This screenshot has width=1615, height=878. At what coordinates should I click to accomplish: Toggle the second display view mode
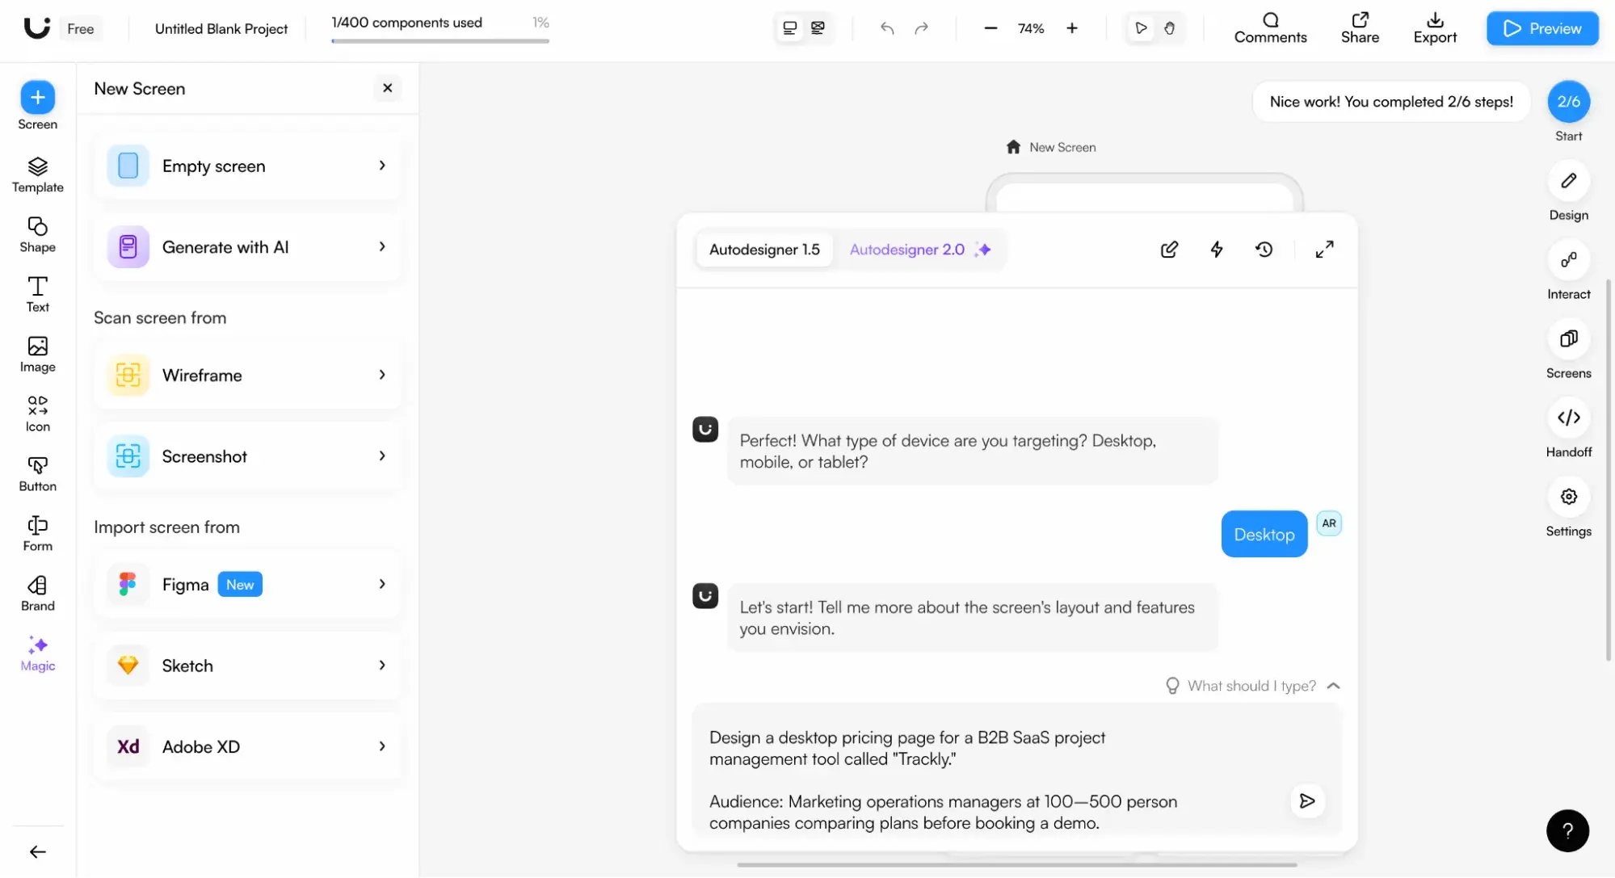818,28
